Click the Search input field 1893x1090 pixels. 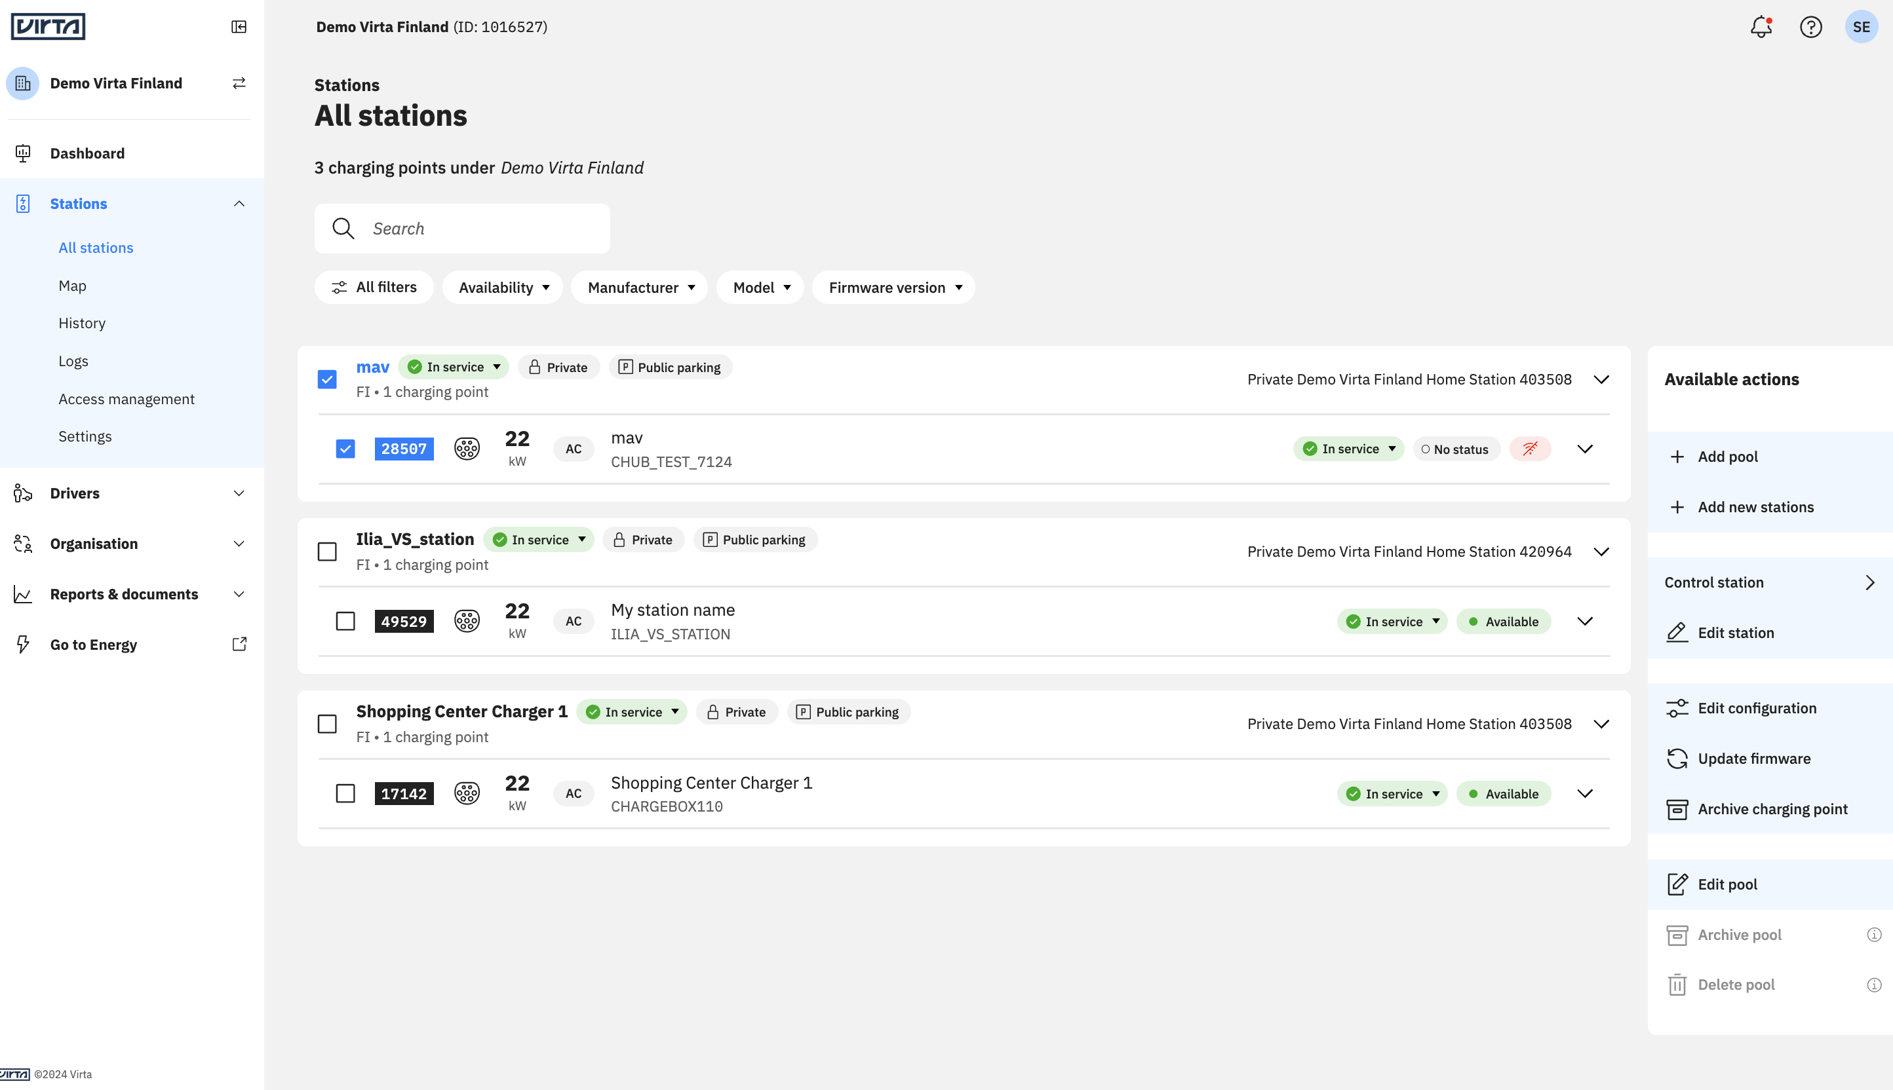point(462,229)
